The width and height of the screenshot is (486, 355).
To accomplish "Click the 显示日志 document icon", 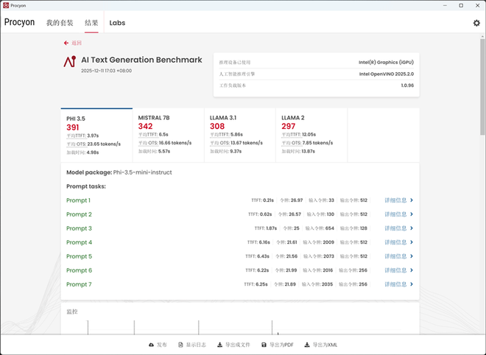I will (180, 345).
